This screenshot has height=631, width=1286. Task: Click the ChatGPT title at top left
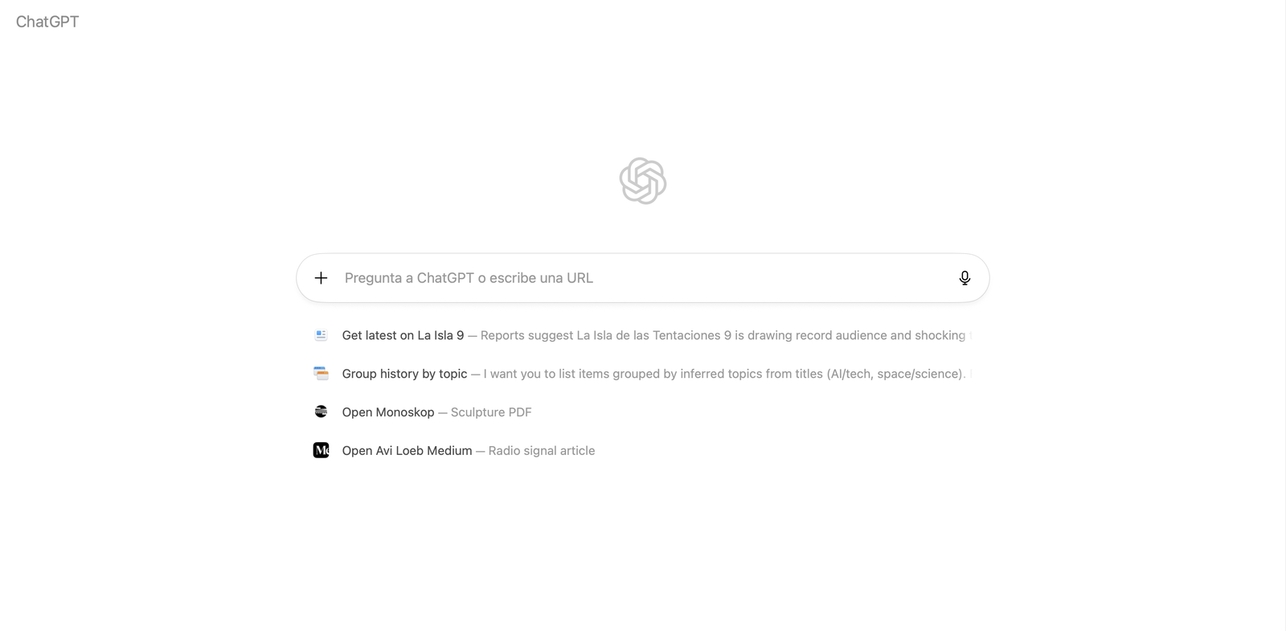pos(47,22)
